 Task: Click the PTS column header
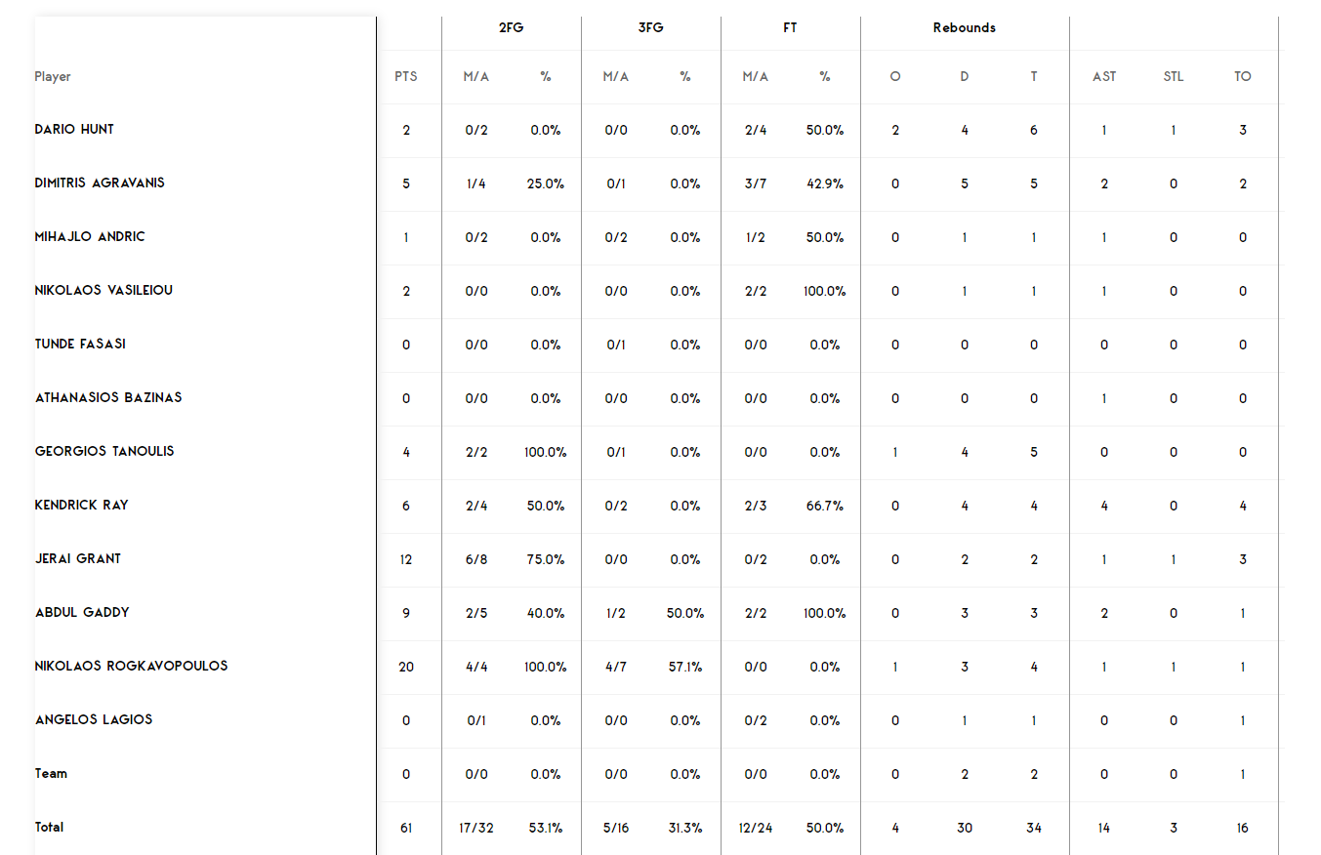(x=406, y=77)
